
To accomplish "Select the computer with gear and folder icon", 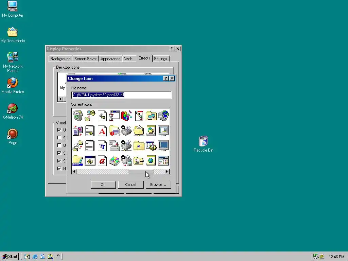I will pos(90,116).
